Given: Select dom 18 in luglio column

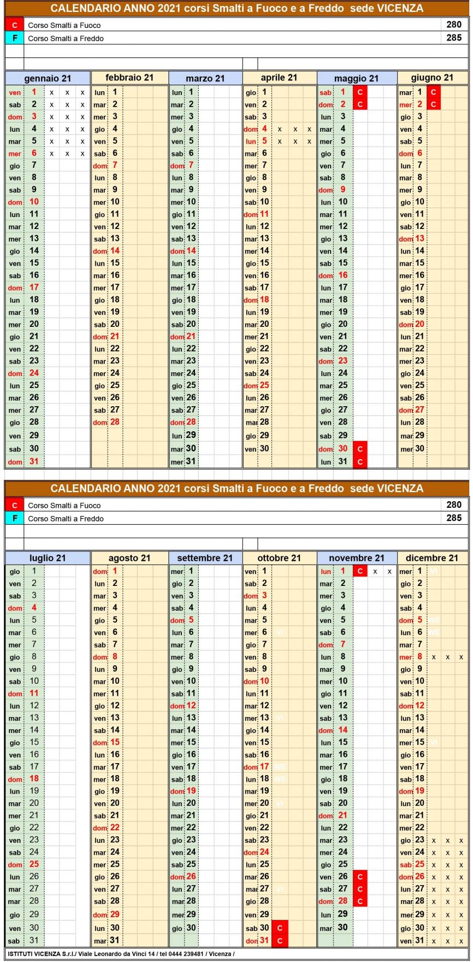Looking at the screenshot, I should click(25, 778).
